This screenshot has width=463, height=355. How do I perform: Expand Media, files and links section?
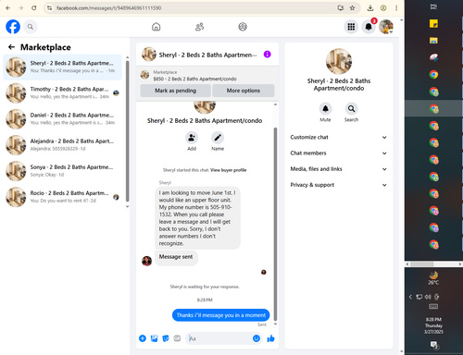[x=339, y=169]
